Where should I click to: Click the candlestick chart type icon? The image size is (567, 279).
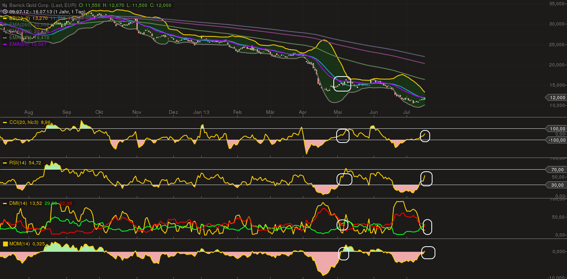(4, 5)
